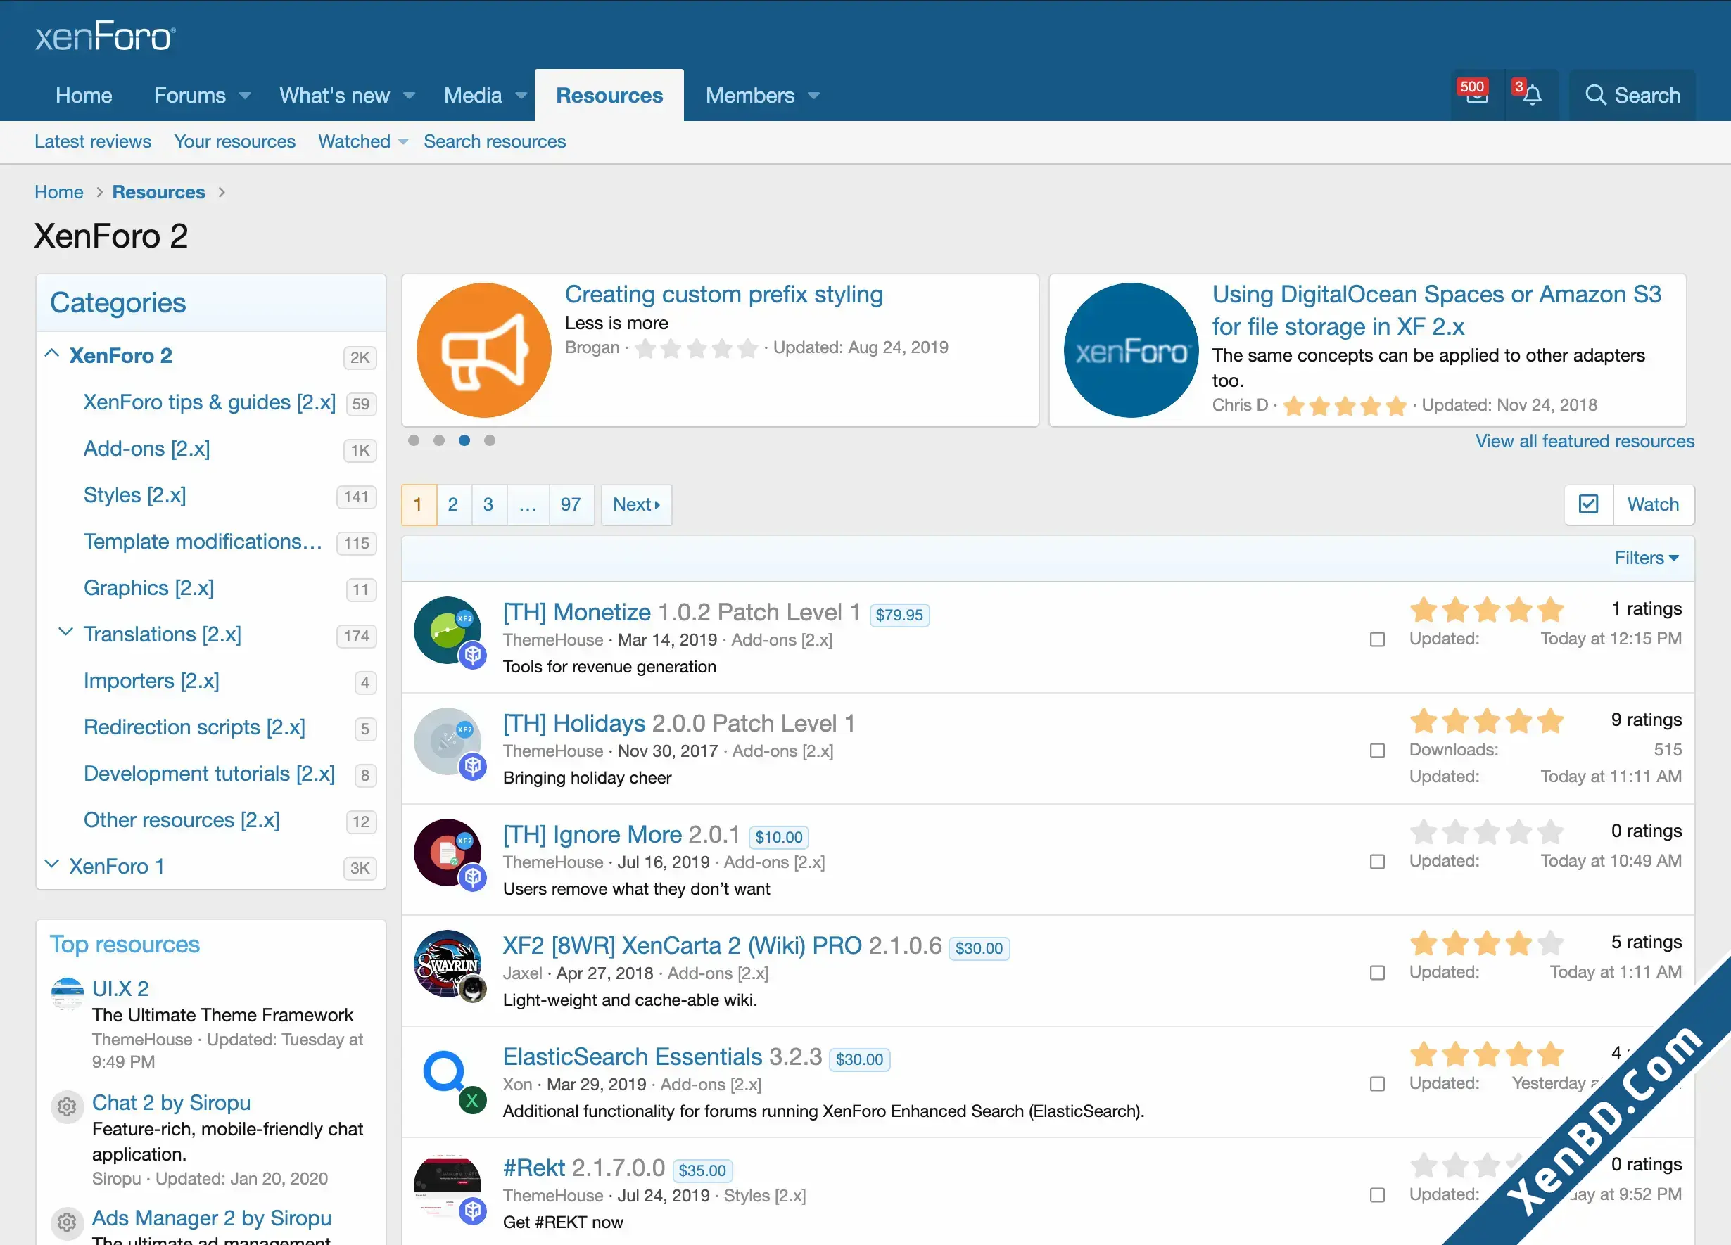Click Home breadcrumb link

coord(59,191)
